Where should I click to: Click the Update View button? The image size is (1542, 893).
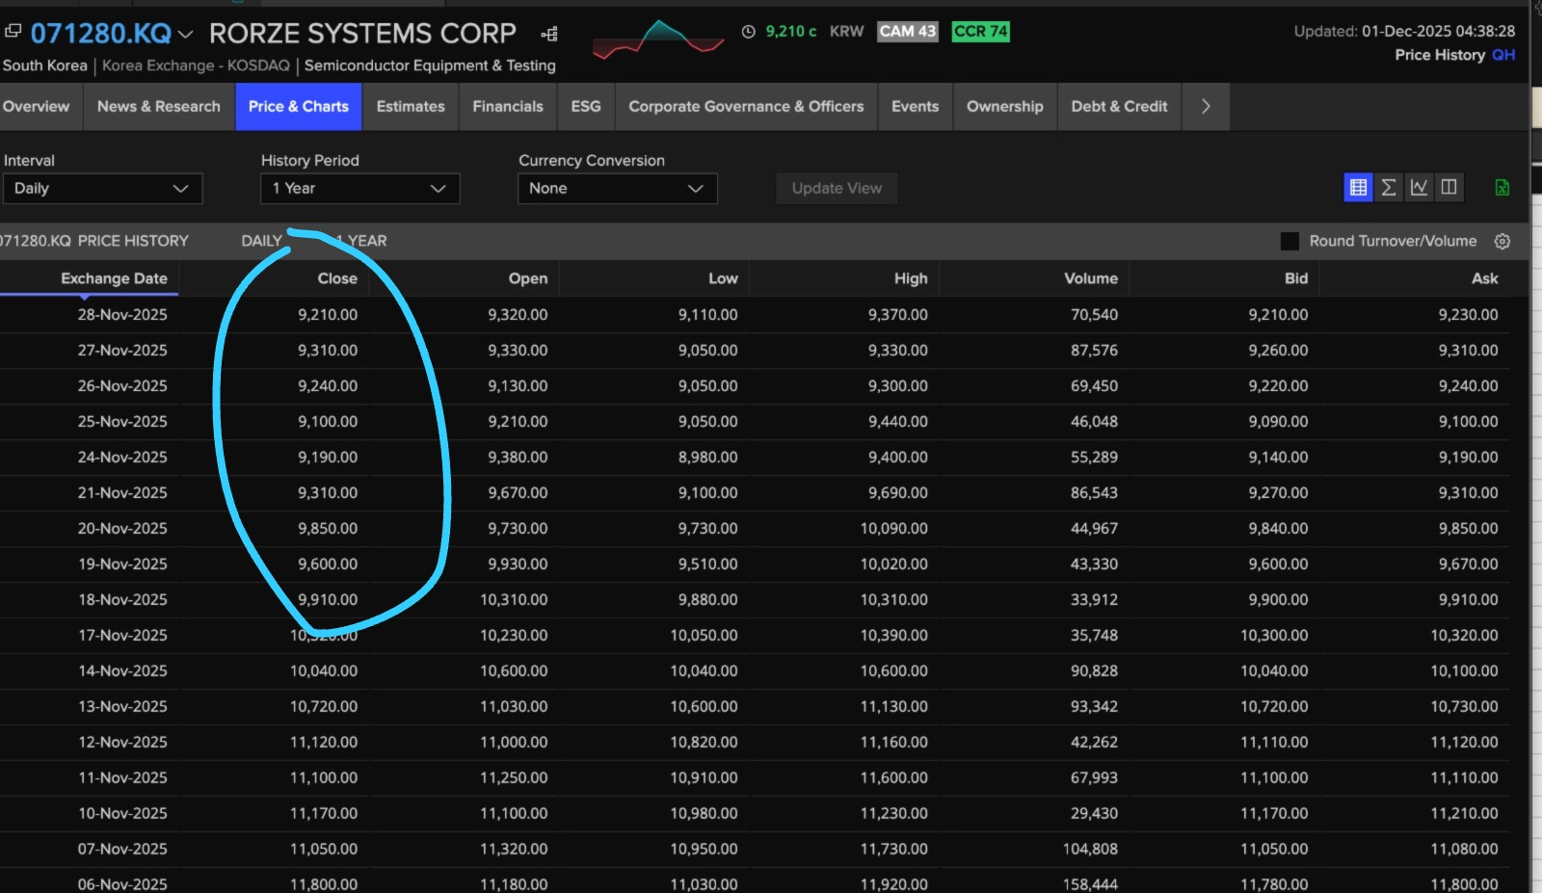[x=837, y=188]
